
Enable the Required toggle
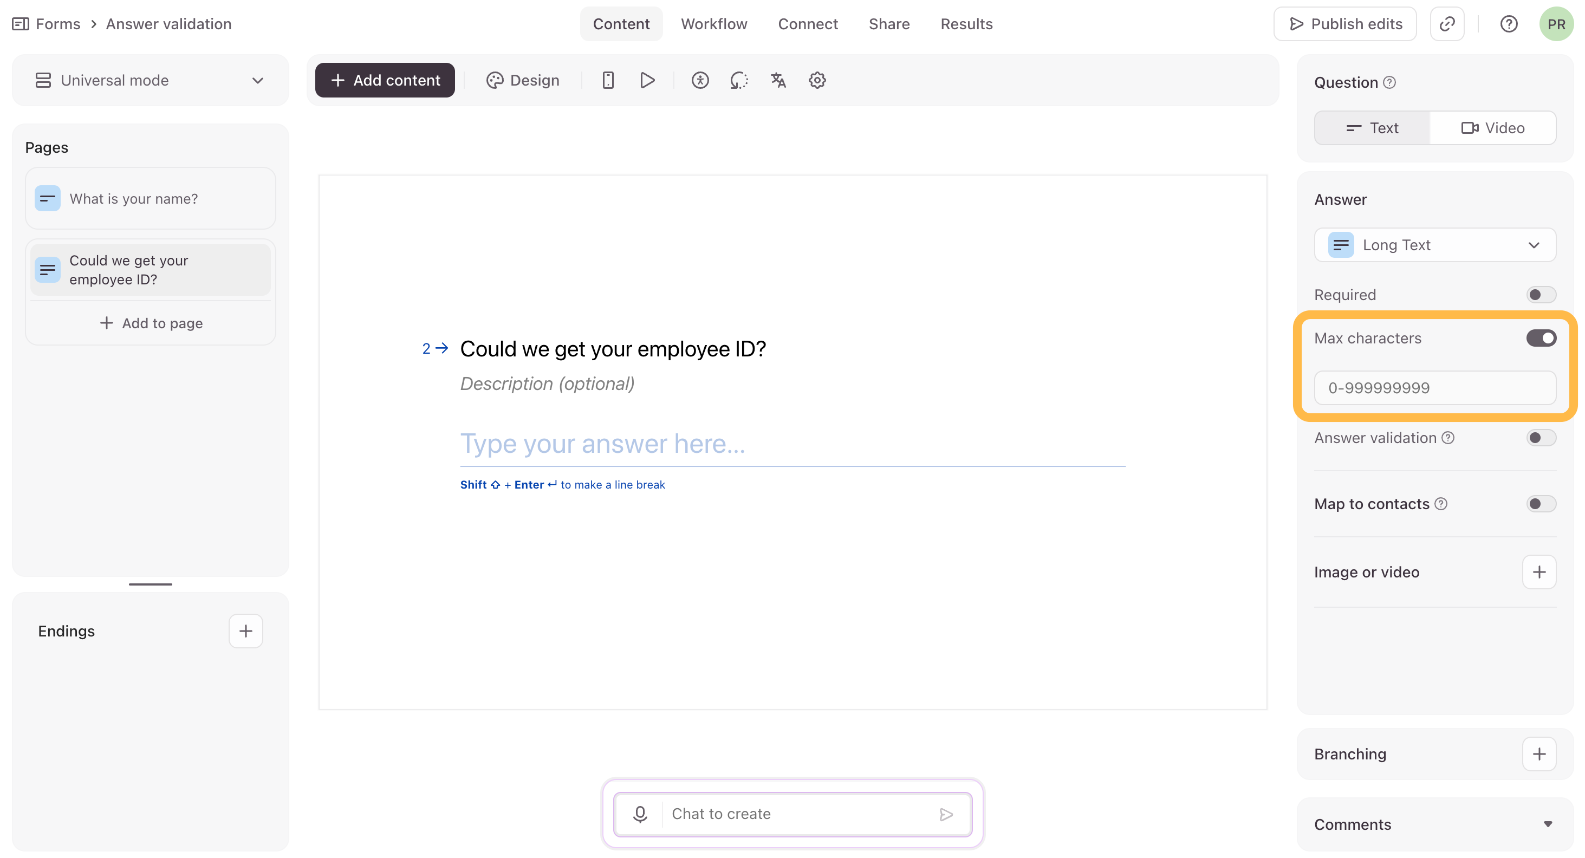[1541, 295]
